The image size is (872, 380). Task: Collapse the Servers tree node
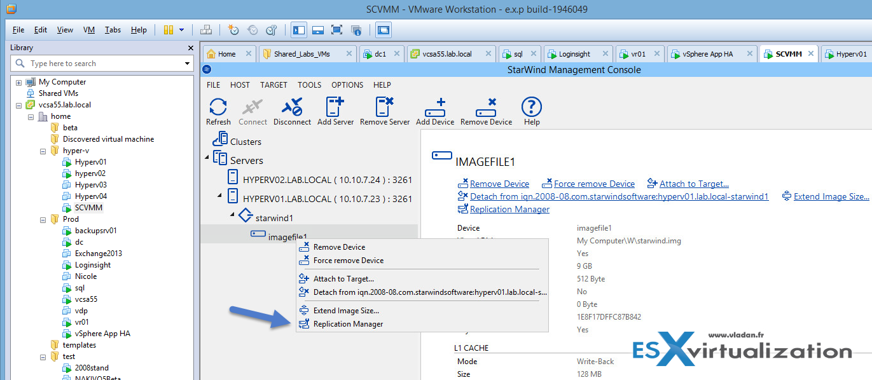point(207,158)
